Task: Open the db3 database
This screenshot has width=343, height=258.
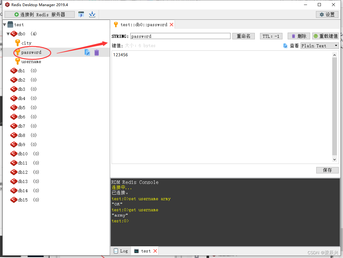Action: coord(23,89)
